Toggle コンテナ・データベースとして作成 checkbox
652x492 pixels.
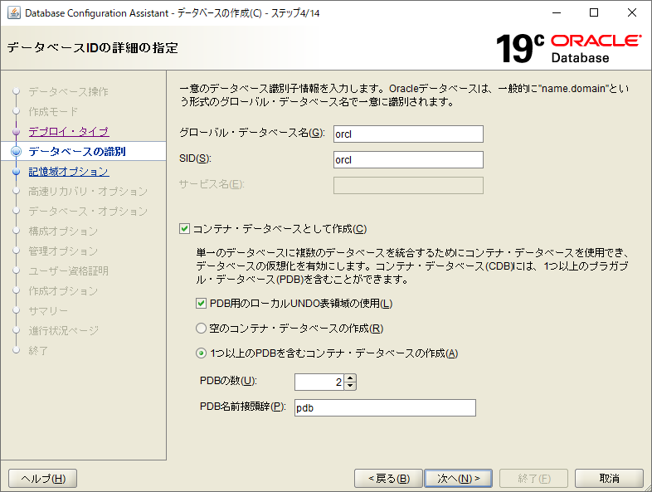pyautogui.click(x=185, y=229)
